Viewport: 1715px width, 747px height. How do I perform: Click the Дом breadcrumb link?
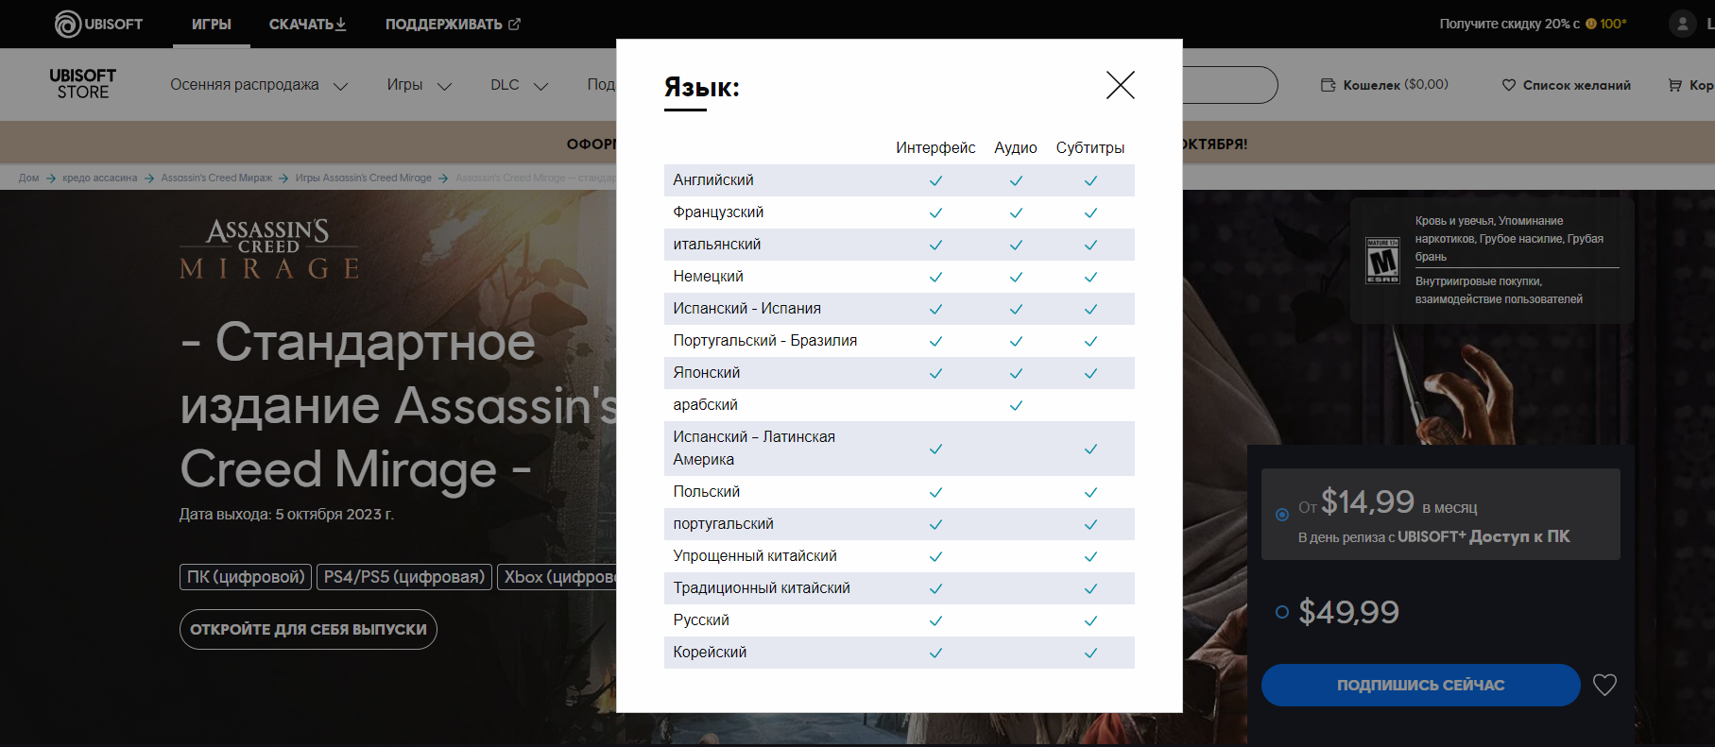(28, 178)
